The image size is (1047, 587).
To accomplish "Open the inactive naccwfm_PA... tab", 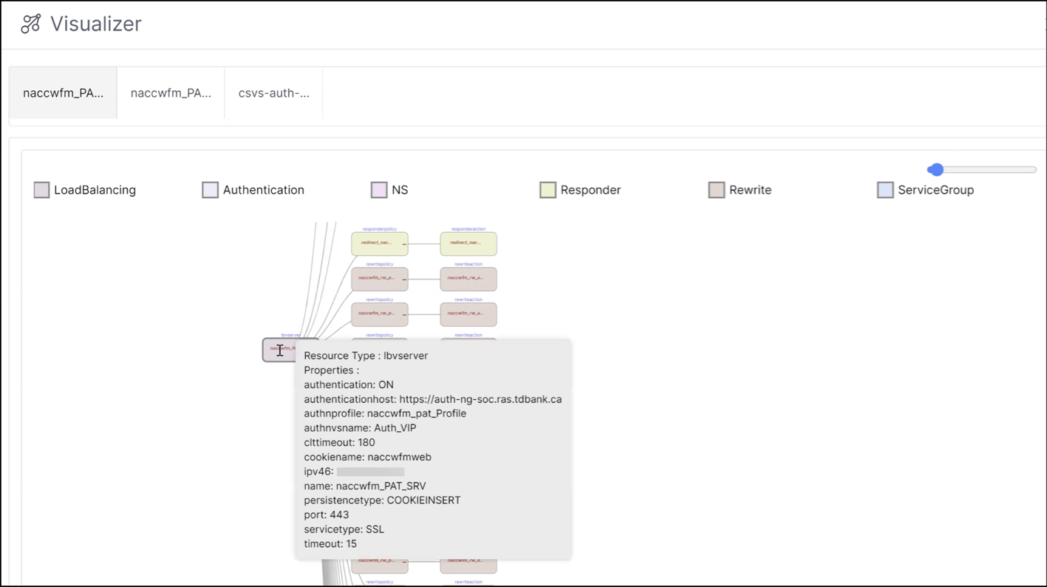I will point(171,93).
